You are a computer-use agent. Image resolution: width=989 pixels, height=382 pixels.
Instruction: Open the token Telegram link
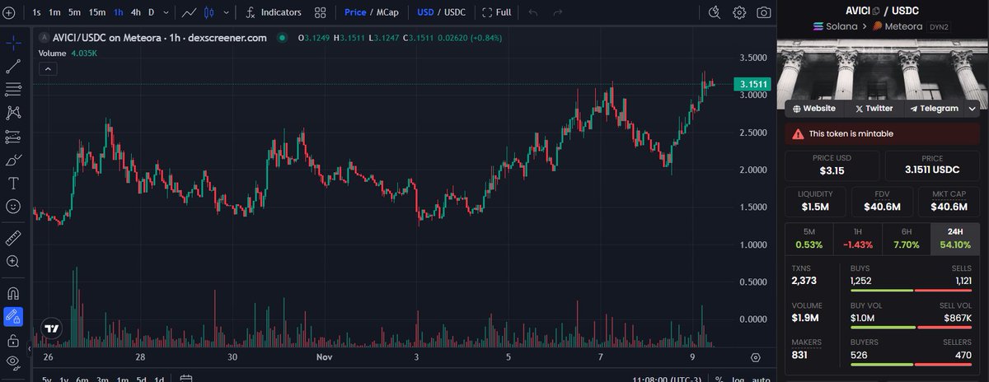click(x=934, y=108)
